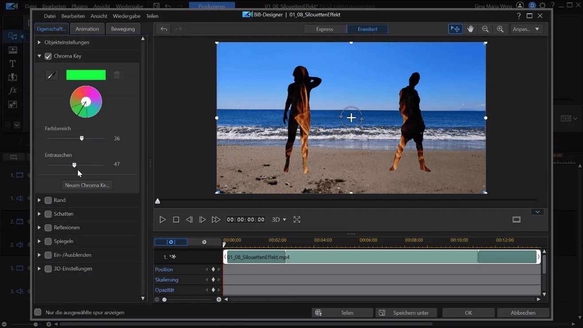This screenshot has height=328, width=583.
Task: Open the Anpas... zoom dropdown
Action: point(526,29)
